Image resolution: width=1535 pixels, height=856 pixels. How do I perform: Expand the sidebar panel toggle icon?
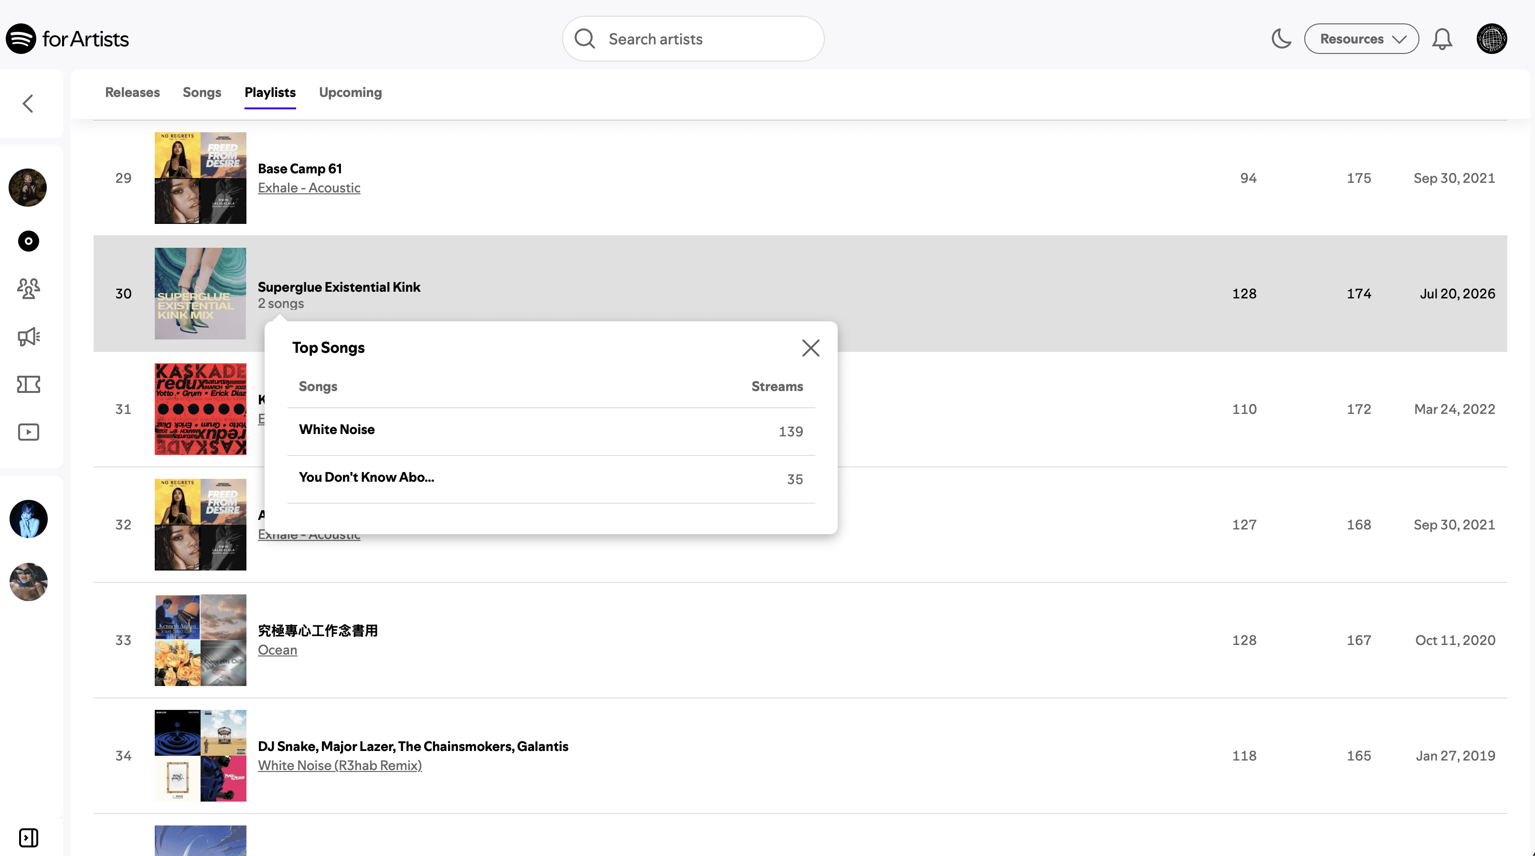tap(29, 837)
